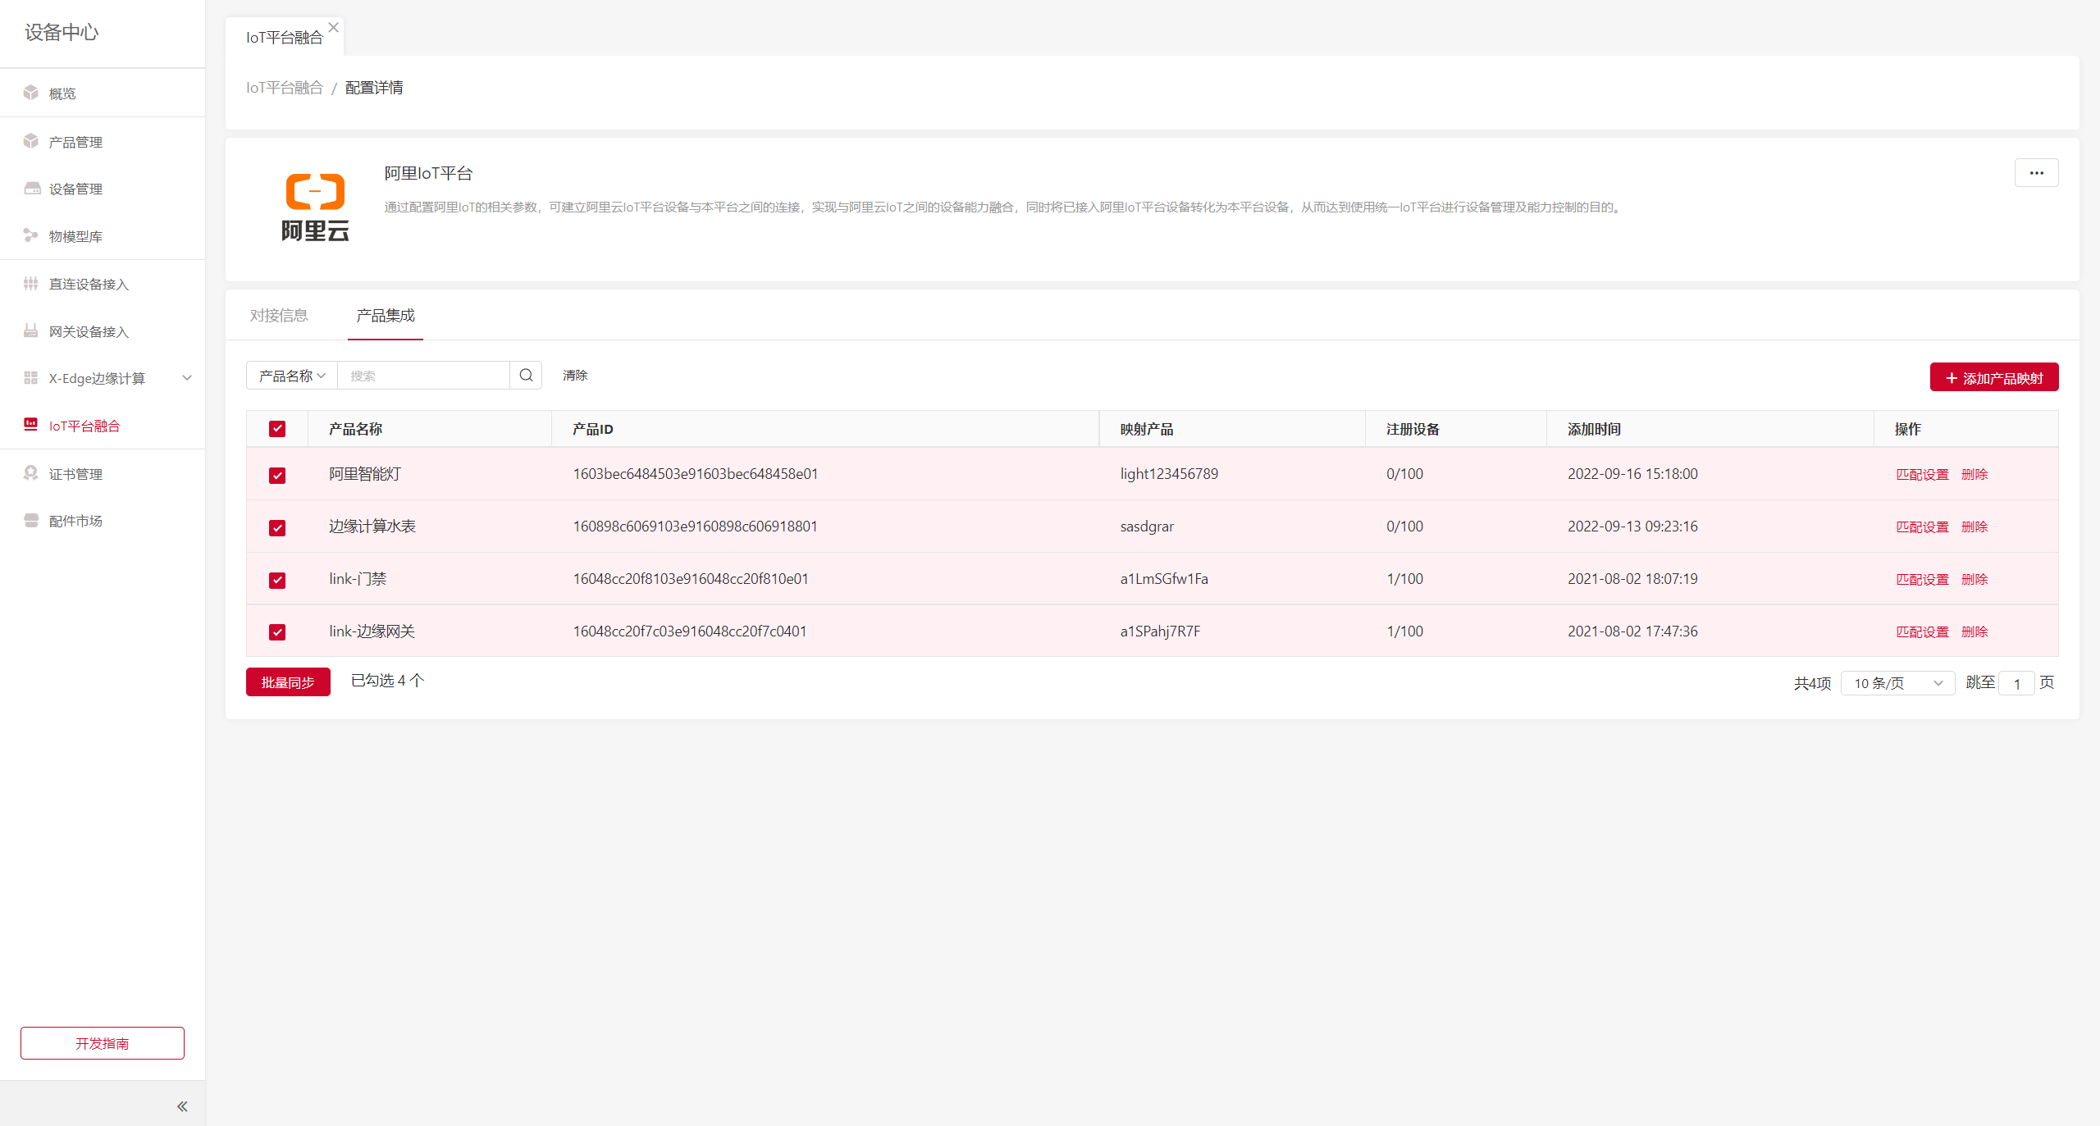
Task: Open the three-dots more options menu
Action: point(2036,173)
